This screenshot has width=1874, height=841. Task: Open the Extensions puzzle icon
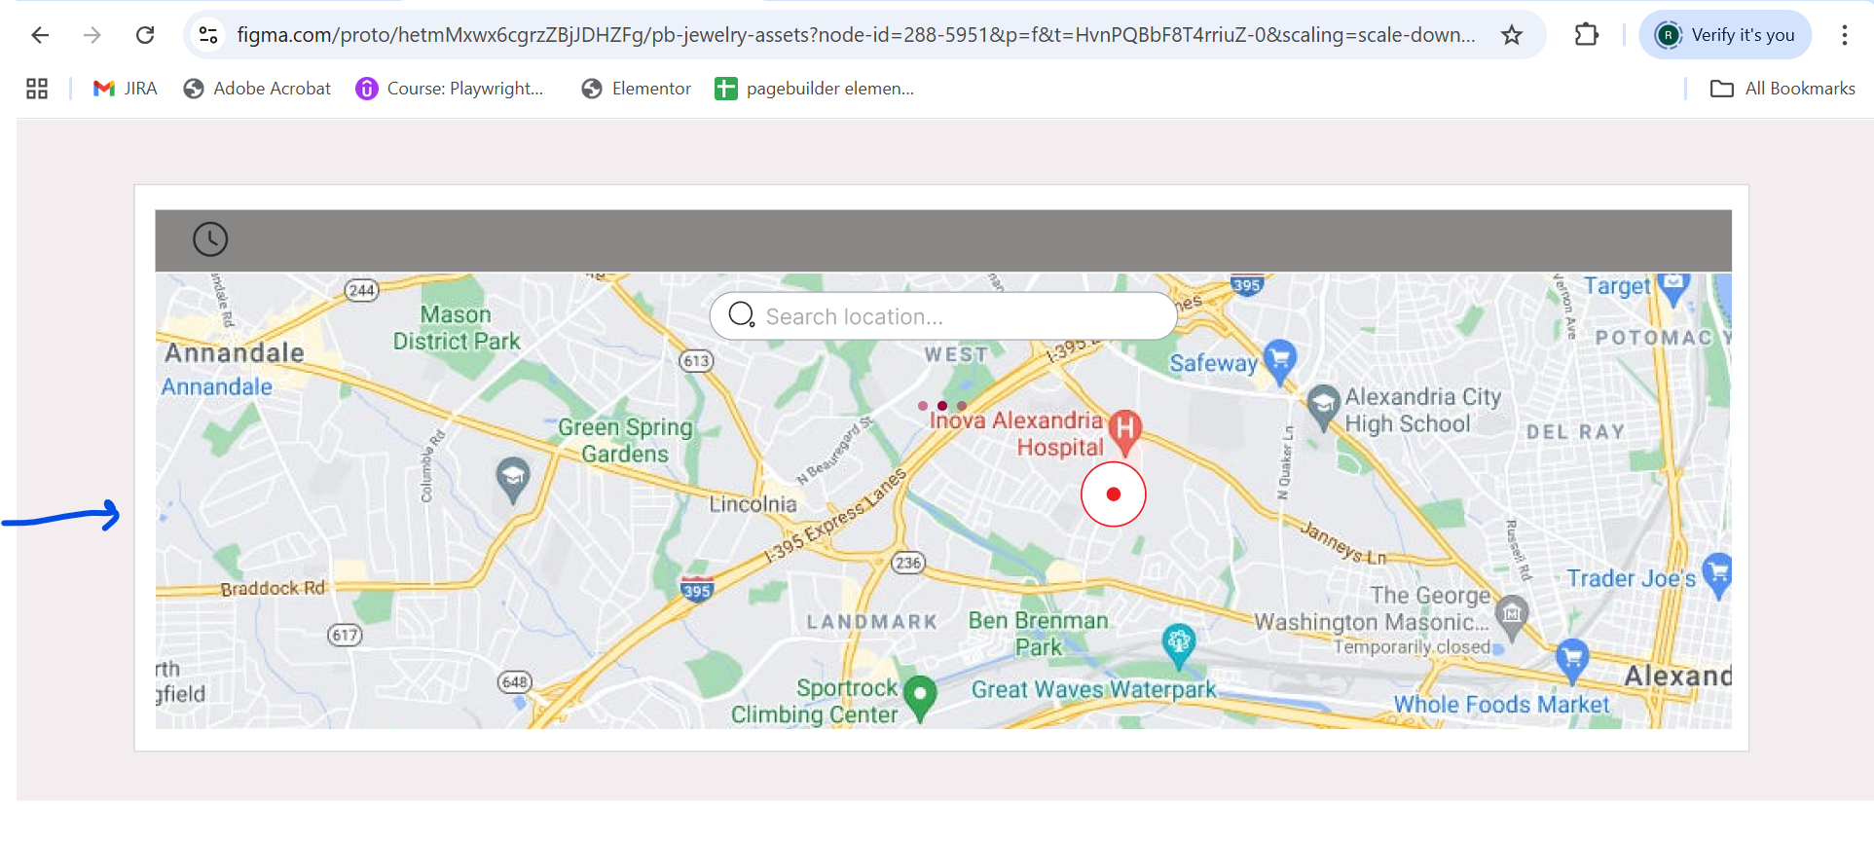(x=1587, y=35)
